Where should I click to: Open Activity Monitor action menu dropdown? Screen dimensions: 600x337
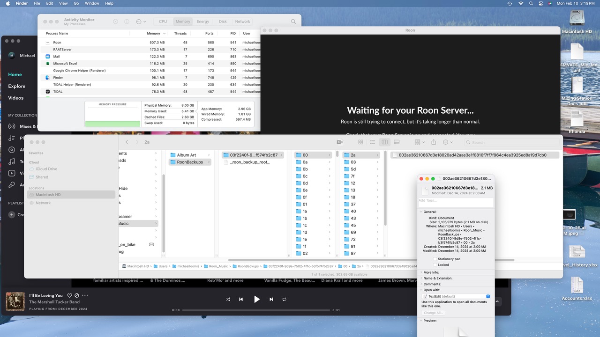[x=141, y=22]
